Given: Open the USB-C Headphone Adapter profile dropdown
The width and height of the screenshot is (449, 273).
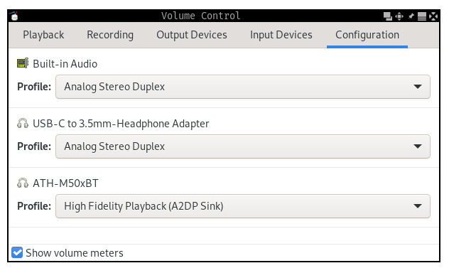Looking at the screenshot, I should (x=243, y=146).
